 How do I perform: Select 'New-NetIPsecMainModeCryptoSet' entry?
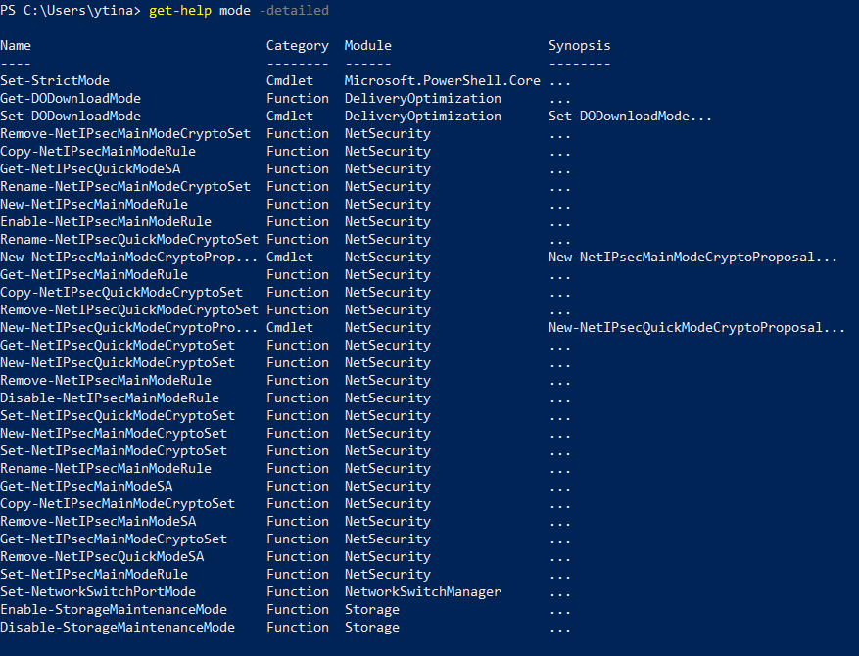pos(114,433)
